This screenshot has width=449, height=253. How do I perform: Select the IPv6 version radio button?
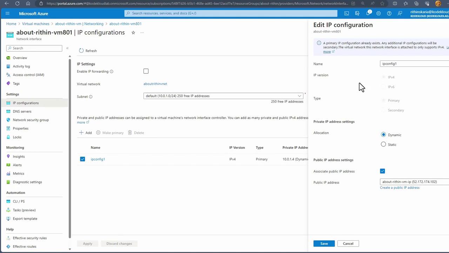(384, 87)
